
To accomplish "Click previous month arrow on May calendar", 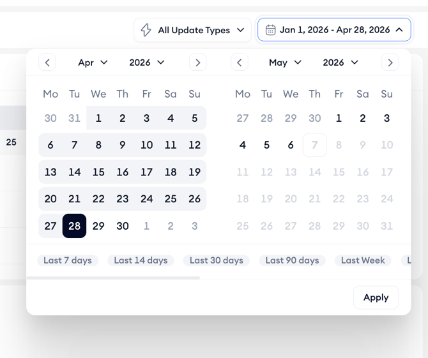I will click(x=240, y=63).
